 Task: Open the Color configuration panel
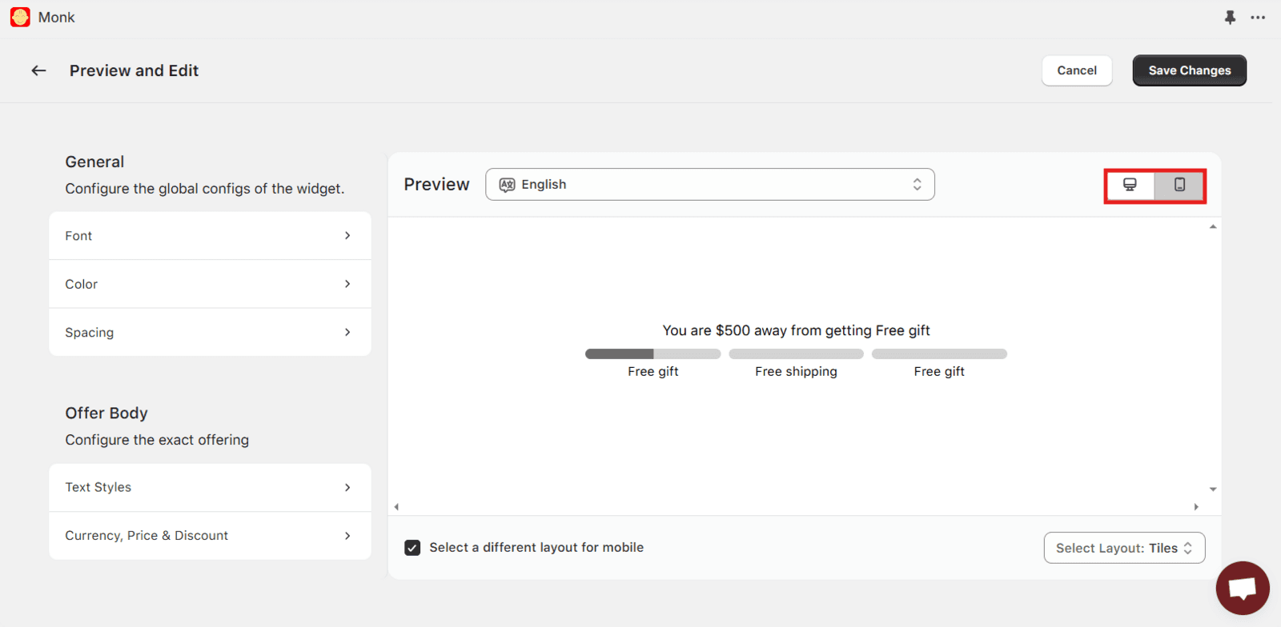[209, 284]
